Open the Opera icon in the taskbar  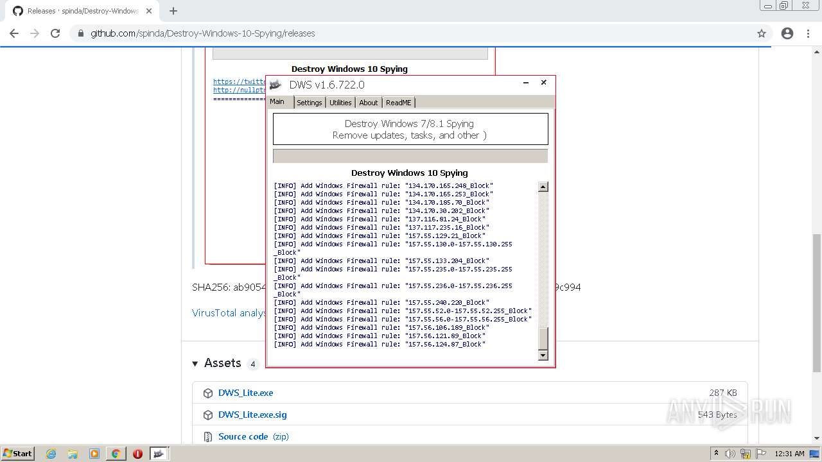(x=137, y=454)
